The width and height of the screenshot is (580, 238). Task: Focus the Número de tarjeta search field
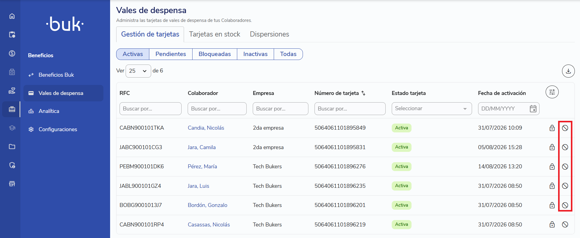[x=350, y=109]
